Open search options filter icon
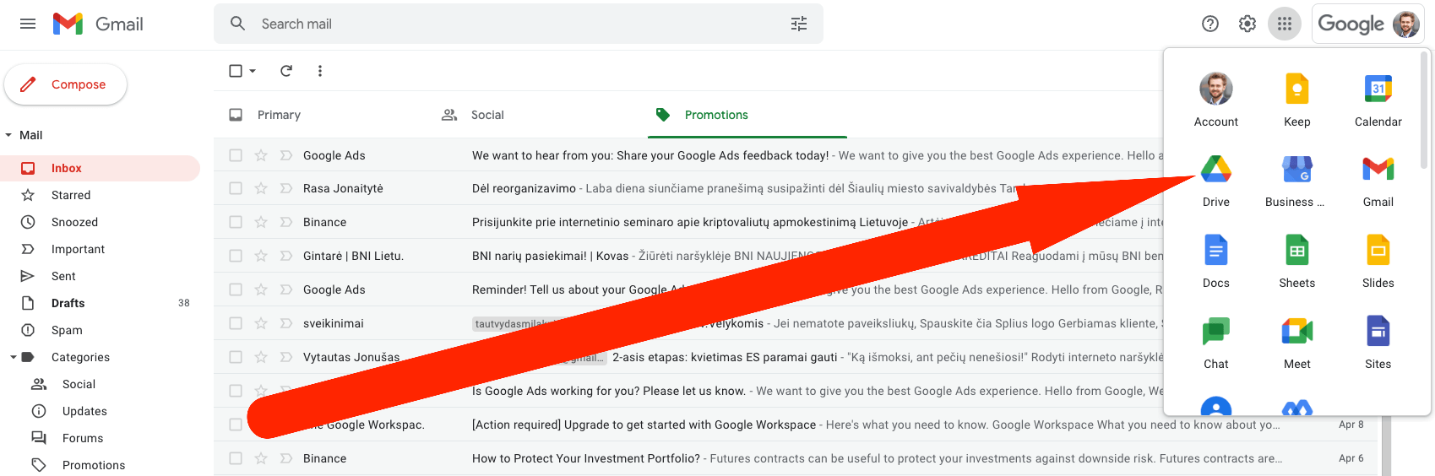1435x476 pixels. point(798,24)
